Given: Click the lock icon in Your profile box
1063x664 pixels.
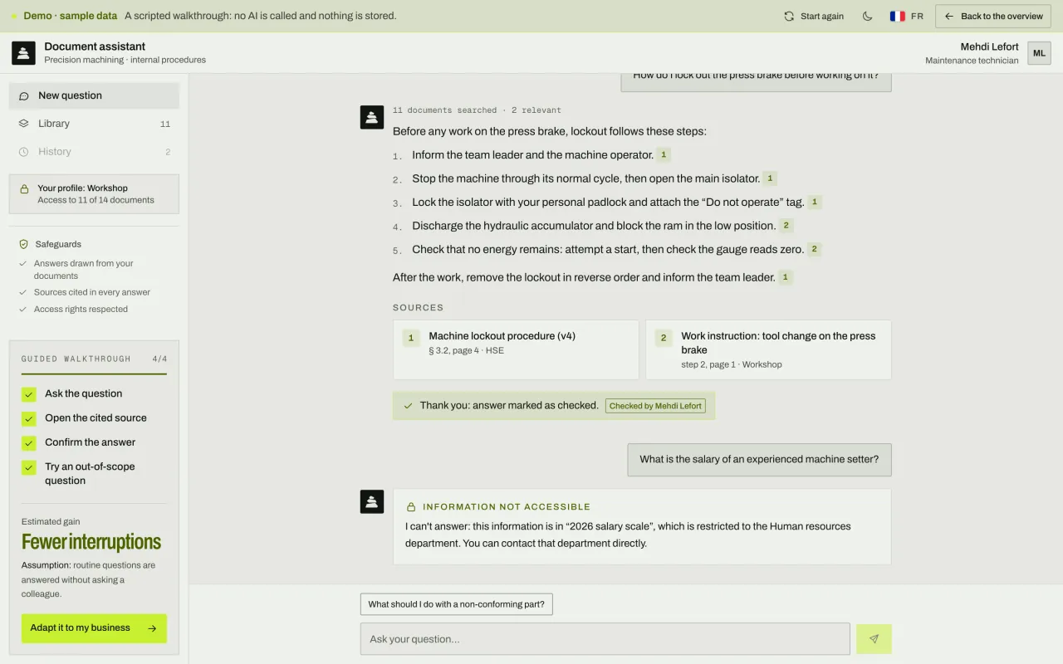Looking at the screenshot, I should click(24, 189).
